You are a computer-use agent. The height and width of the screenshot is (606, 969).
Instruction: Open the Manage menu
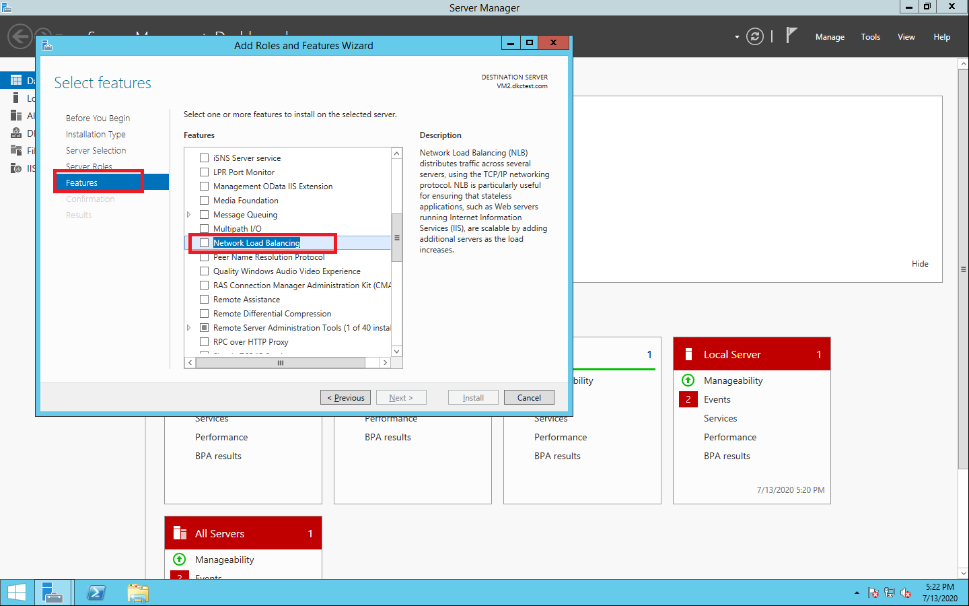click(830, 37)
